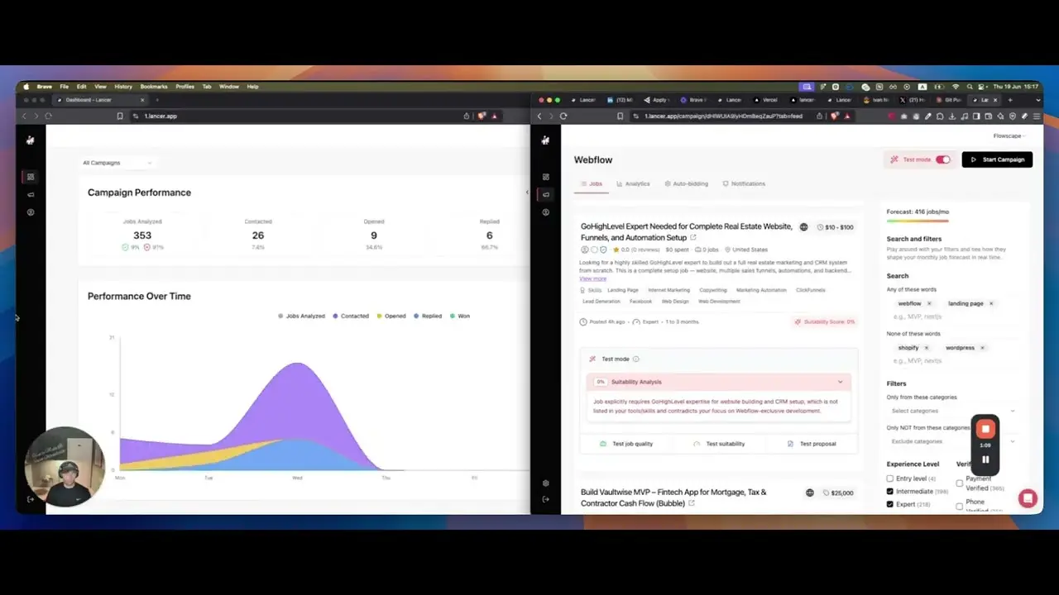Switch to the Analytics tab

point(633,183)
